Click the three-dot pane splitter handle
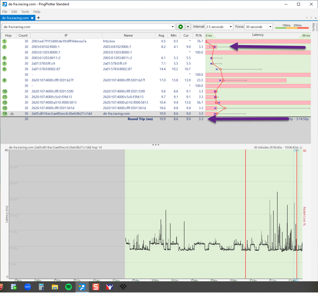Image resolution: width=318 pixels, height=293 pixels. [156, 145]
